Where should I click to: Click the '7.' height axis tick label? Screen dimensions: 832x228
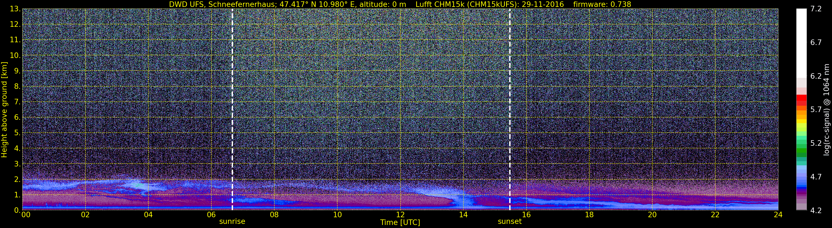click(x=17, y=102)
